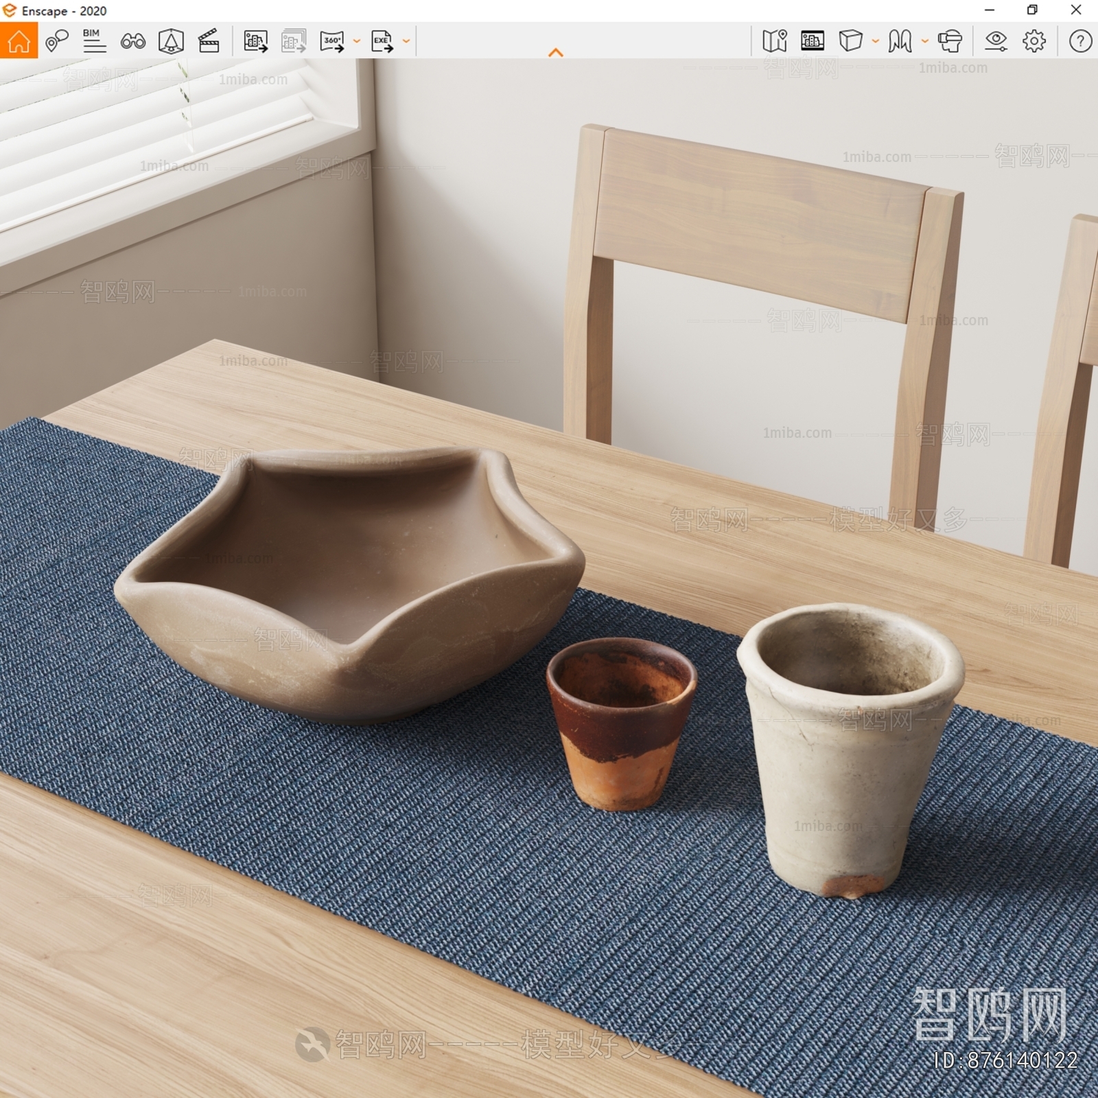
Task: Expand the navigation mode dropdown arrow
Action: point(925,41)
